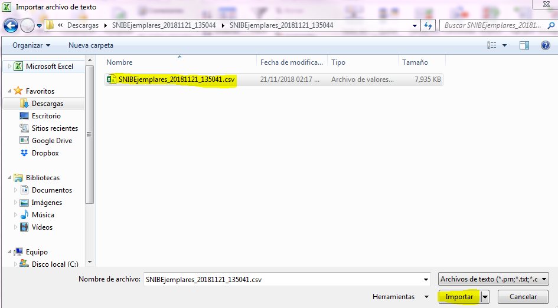This screenshot has height=308, width=558.
Task: Click the change view icon
Action: (x=491, y=45)
